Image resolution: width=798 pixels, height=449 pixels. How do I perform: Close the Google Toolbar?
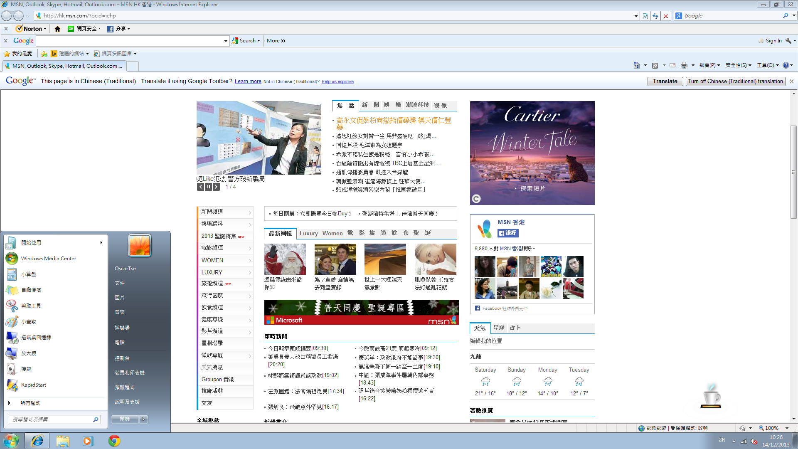[x=6, y=41]
